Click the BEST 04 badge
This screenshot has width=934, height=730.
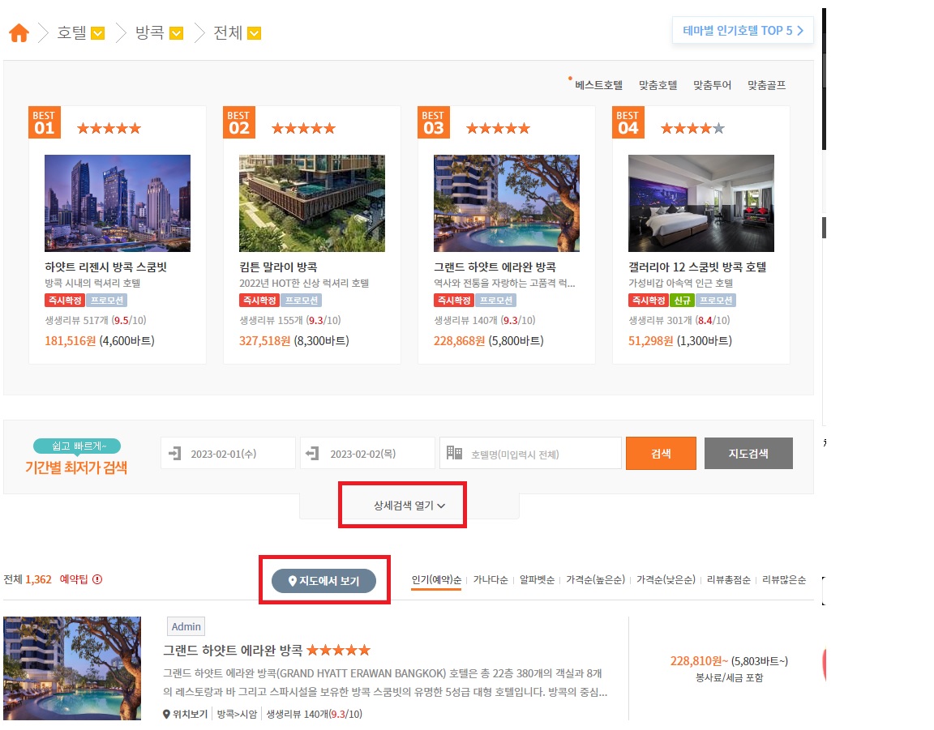pos(628,122)
